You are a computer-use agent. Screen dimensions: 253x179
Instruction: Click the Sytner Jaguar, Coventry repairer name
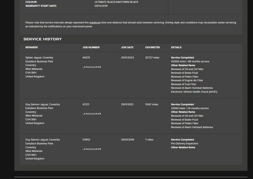(x=39, y=58)
